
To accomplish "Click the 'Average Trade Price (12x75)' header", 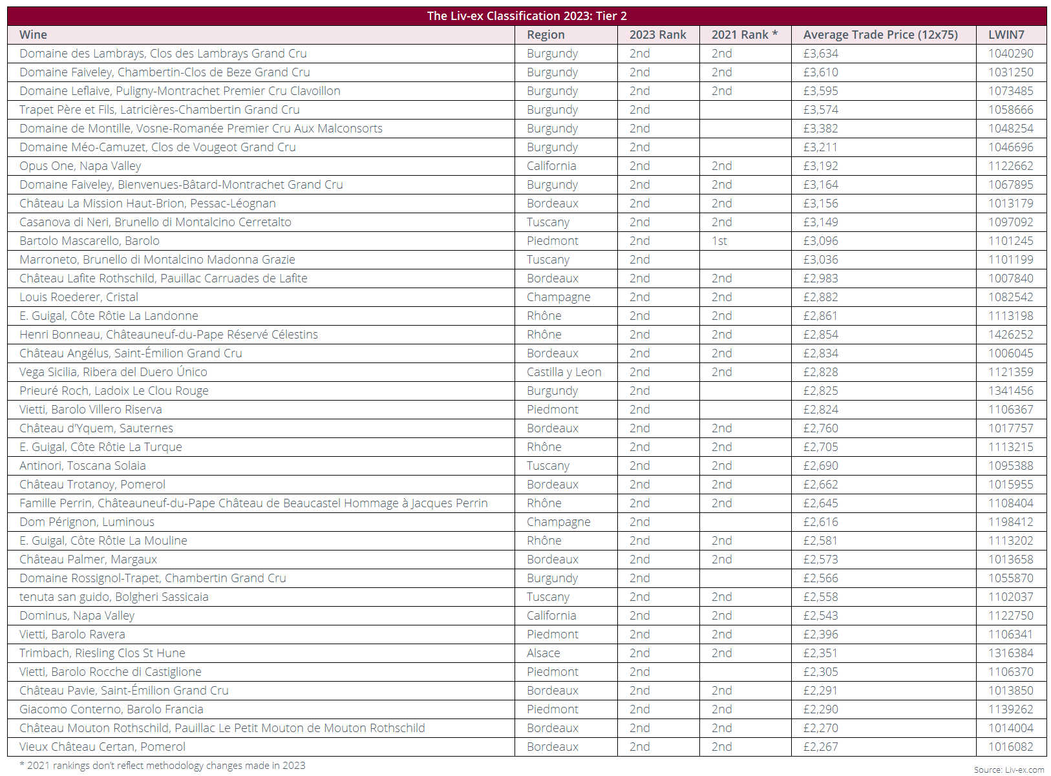I will coord(880,35).
